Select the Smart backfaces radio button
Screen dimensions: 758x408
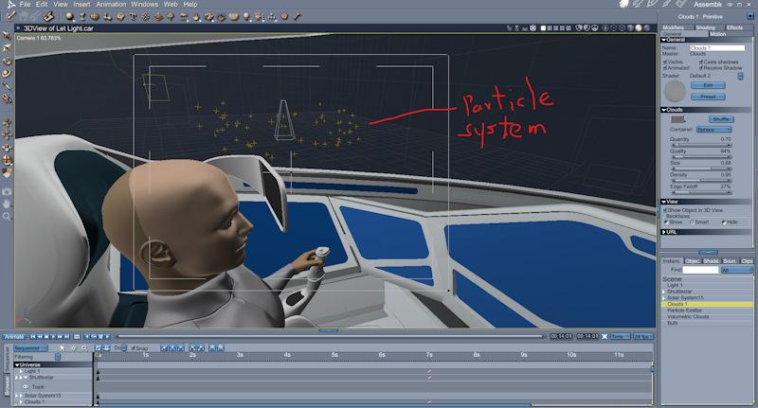(x=692, y=222)
